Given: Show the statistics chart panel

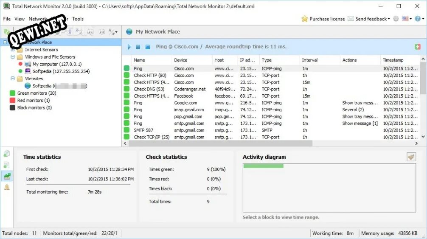Looking at the screenshot, I should (6, 176).
